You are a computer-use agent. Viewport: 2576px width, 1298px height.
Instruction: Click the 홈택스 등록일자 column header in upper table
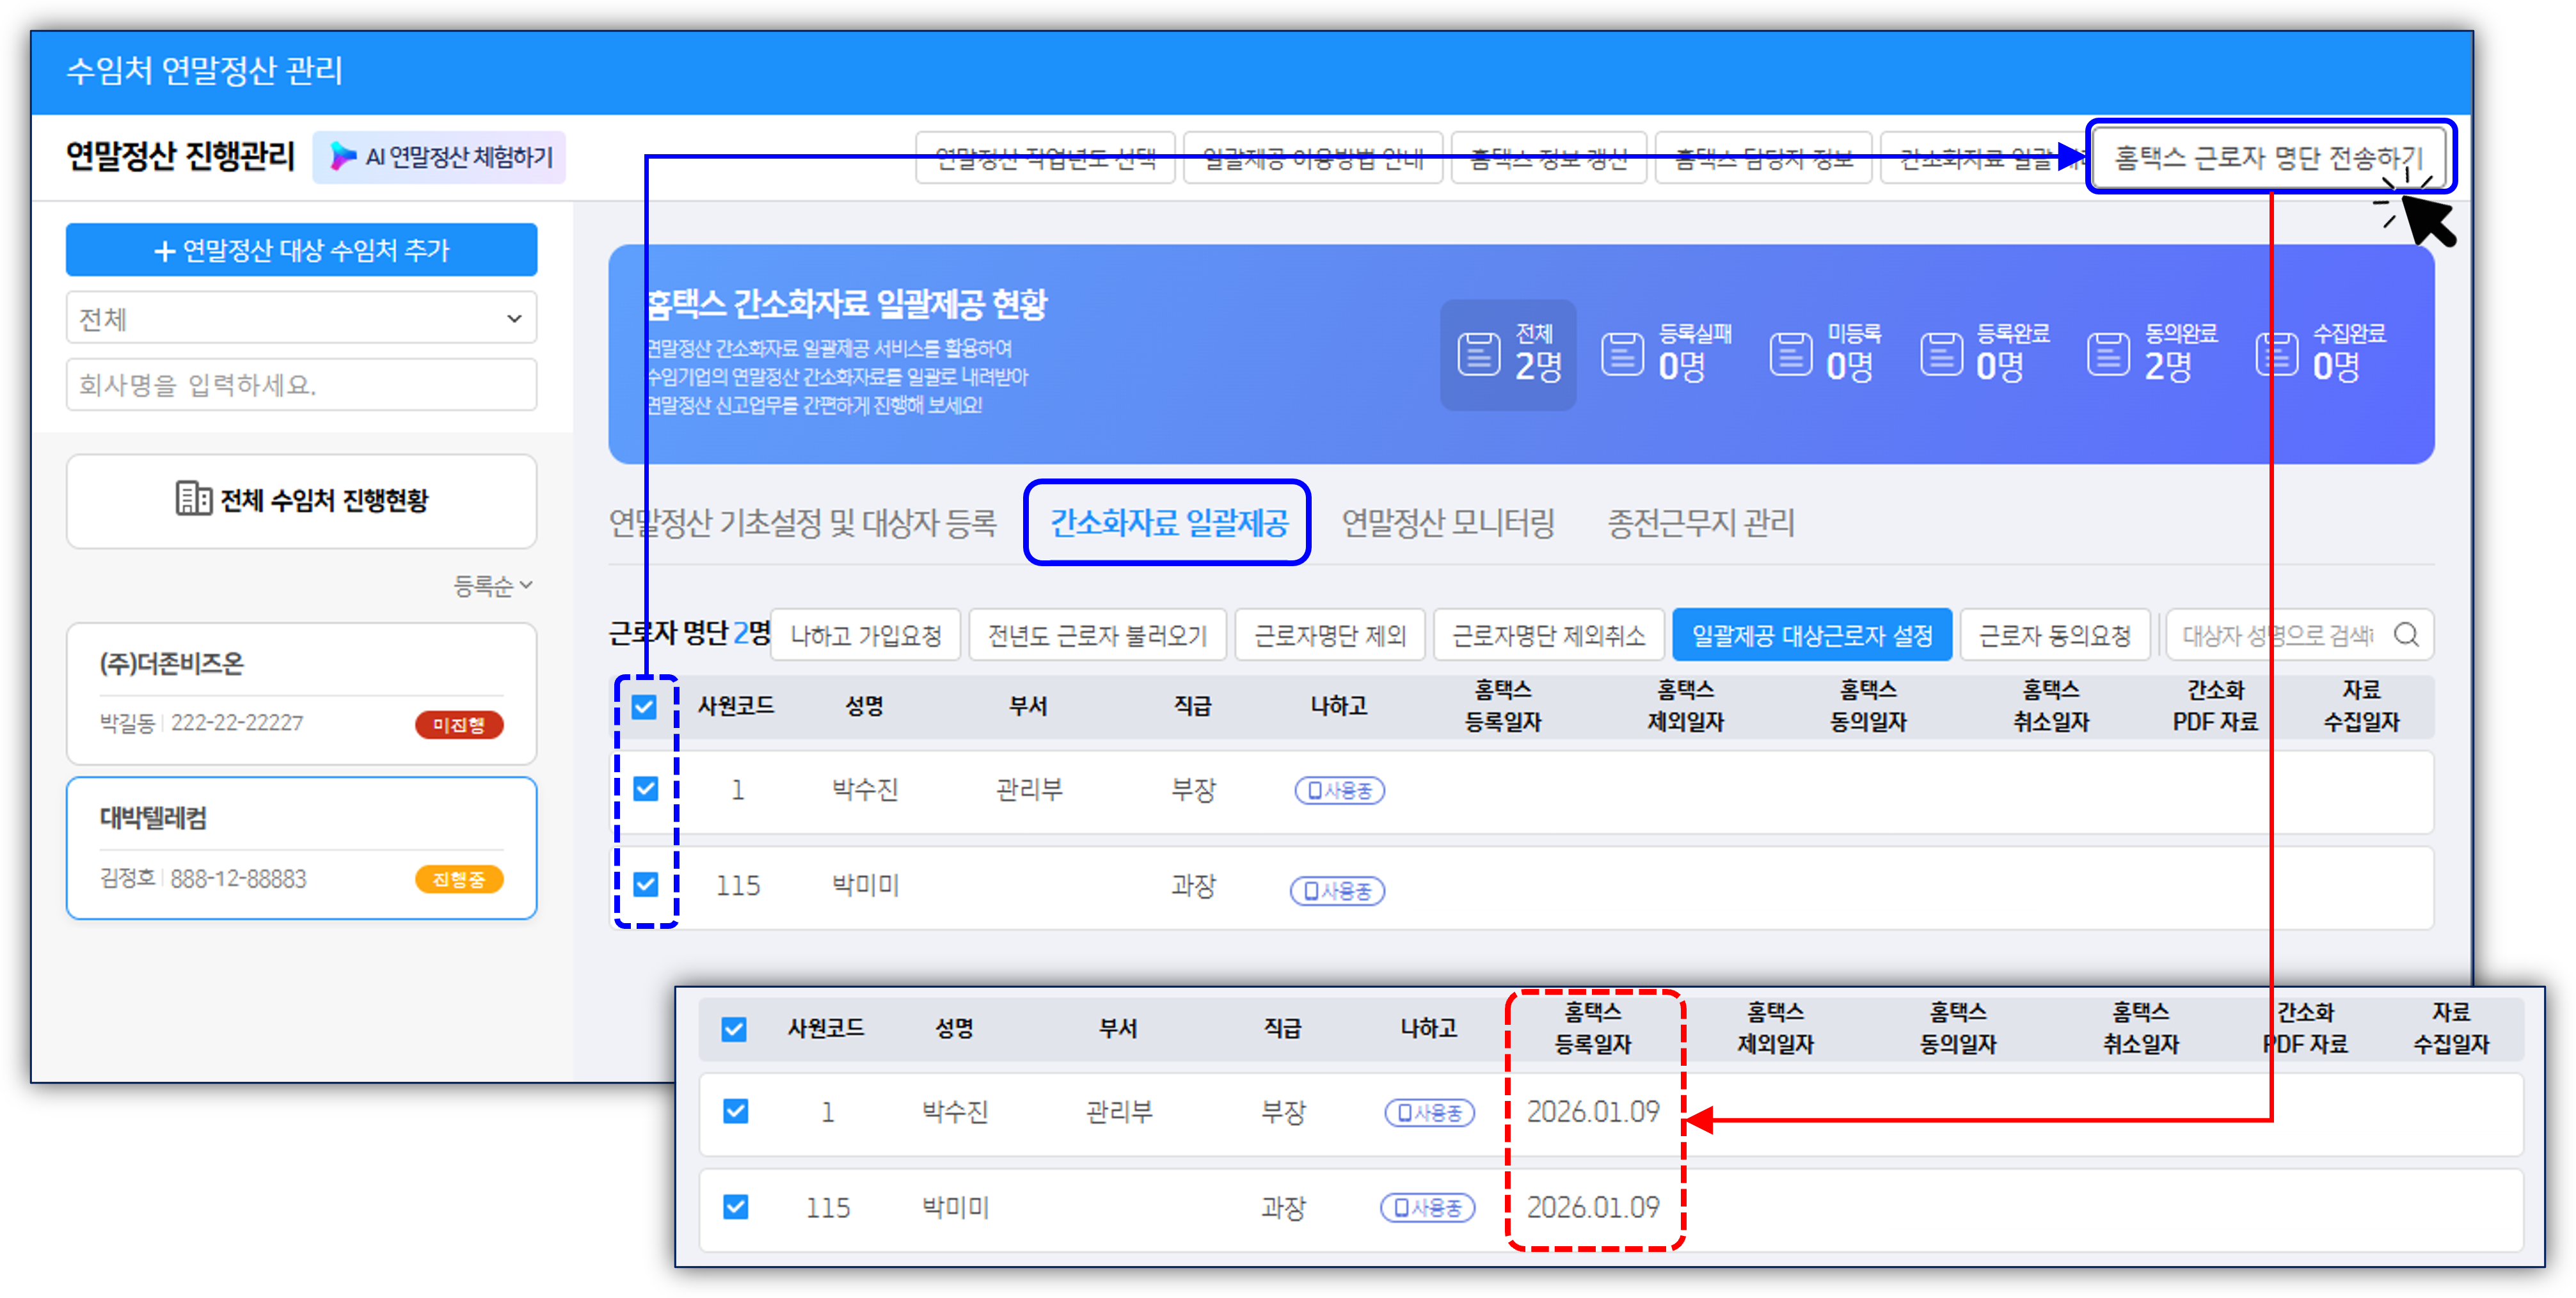[1503, 706]
